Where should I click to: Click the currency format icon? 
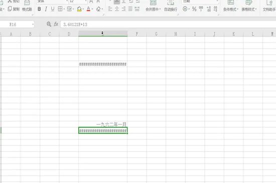[x=185, y=9]
